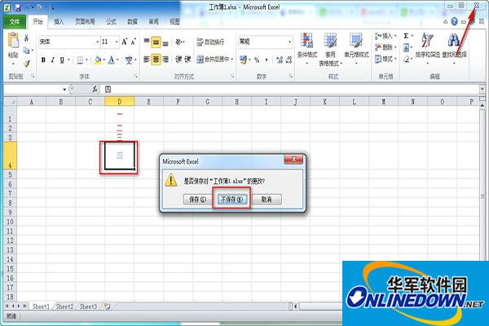Screen dimensions: 489x326
Task: Toggle top vertical alignment
Action: click(146, 42)
